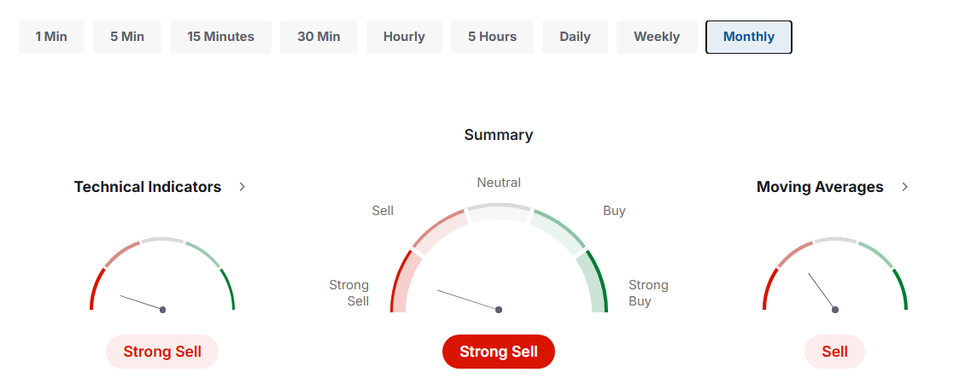
Task: Click the Sell badge under Moving Averages
Action: pos(834,352)
